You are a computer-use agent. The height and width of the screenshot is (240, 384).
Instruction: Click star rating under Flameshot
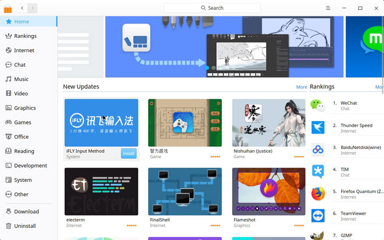pyautogui.click(x=299, y=226)
